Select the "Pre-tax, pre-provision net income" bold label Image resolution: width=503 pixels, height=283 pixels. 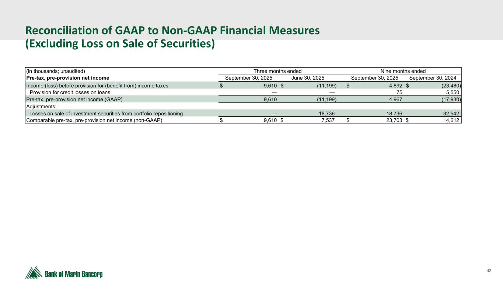tap(67, 78)
